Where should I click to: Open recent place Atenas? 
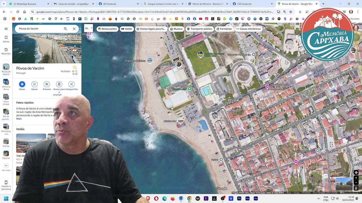[x=6, y=143]
